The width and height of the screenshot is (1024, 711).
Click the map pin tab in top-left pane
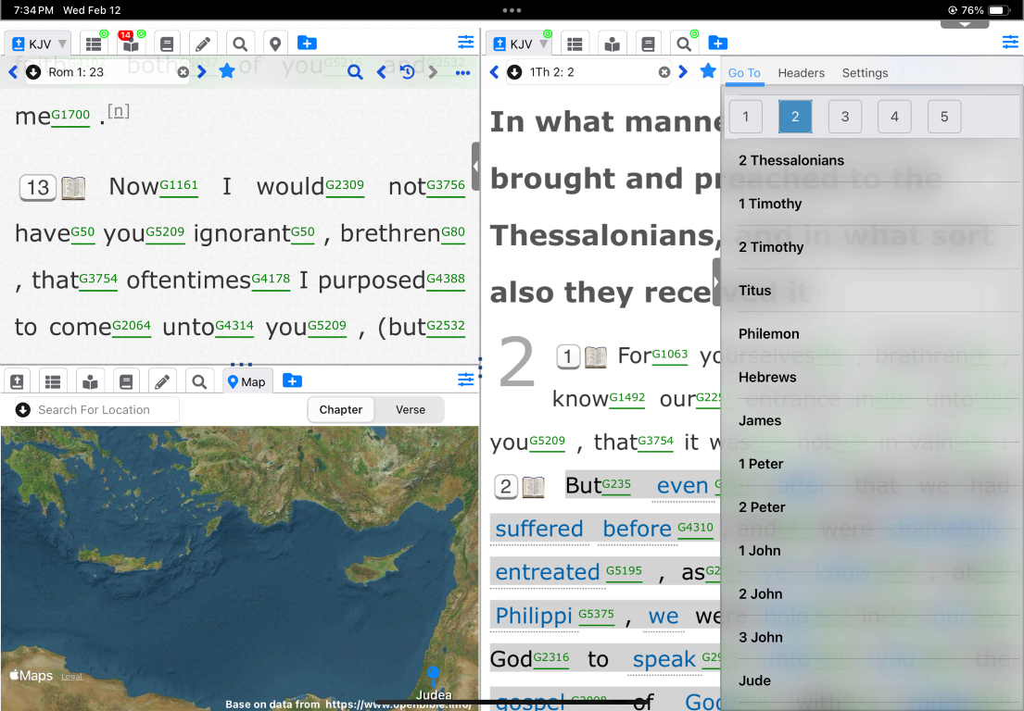[274, 44]
